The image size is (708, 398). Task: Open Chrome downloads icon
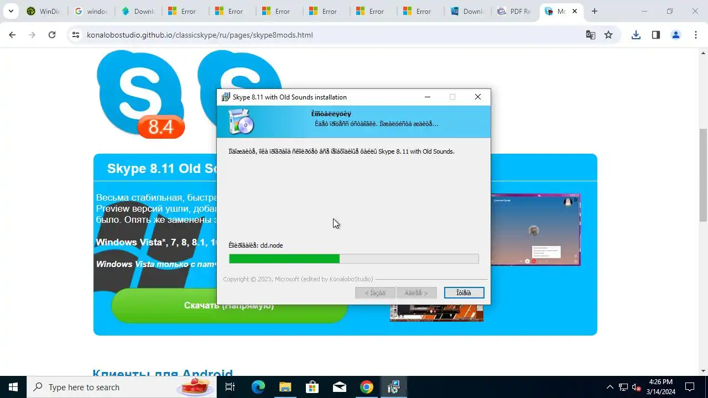[636, 35]
